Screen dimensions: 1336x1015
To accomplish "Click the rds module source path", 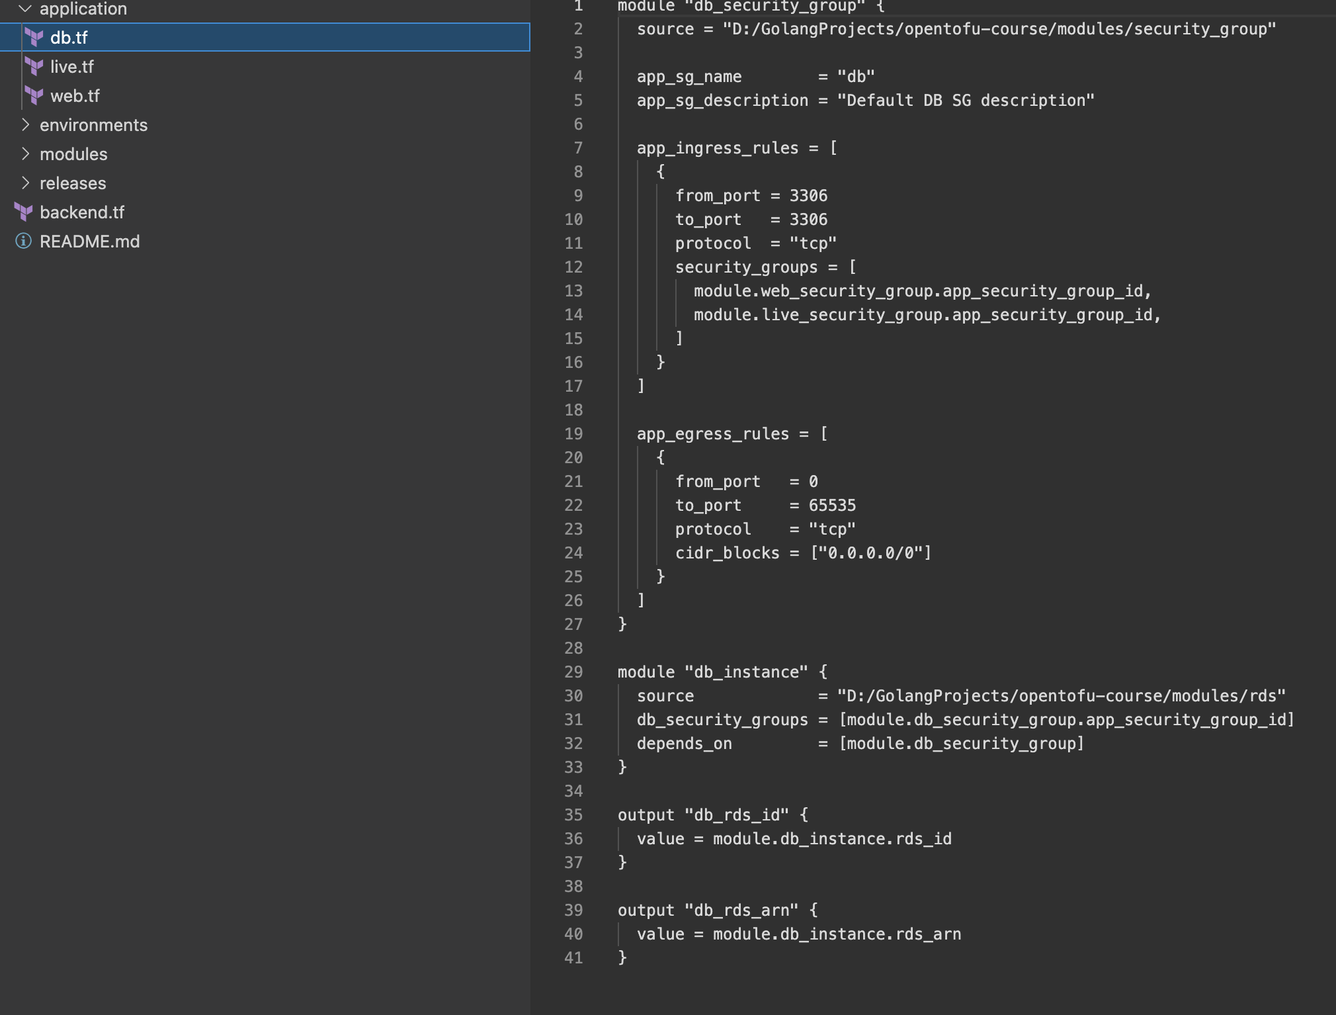I will [1062, 696].
